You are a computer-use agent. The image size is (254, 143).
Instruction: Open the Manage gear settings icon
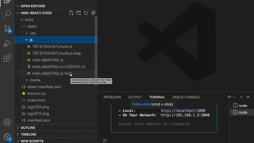pyautogui.click(x=7, y=137)
